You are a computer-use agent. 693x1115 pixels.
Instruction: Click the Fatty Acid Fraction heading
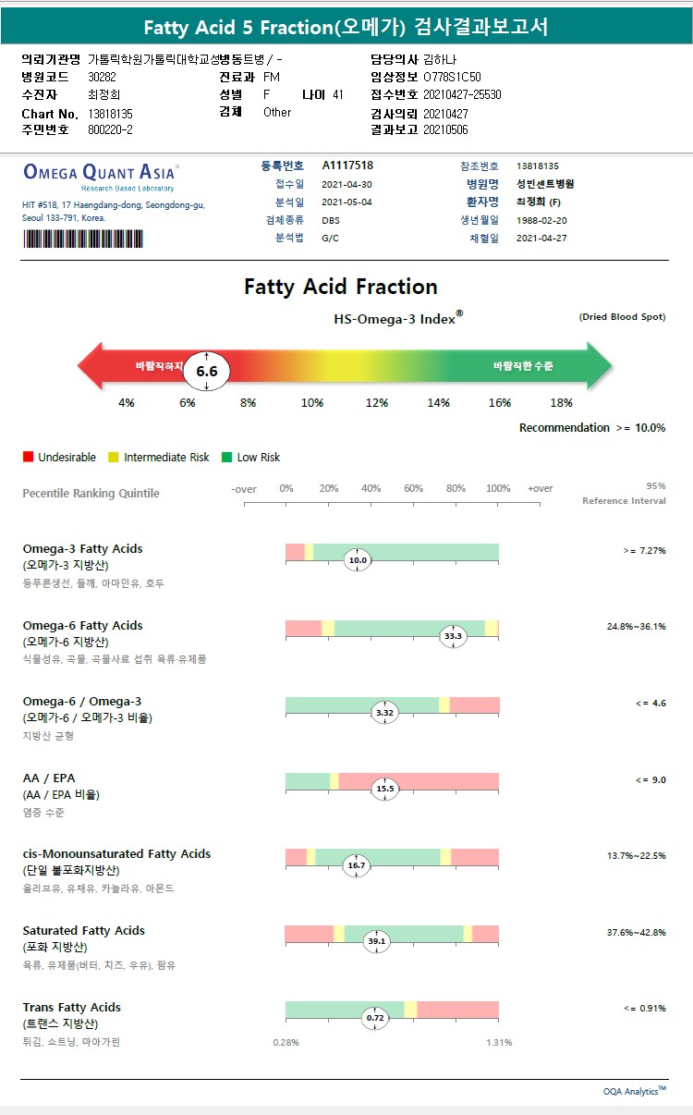341,287
